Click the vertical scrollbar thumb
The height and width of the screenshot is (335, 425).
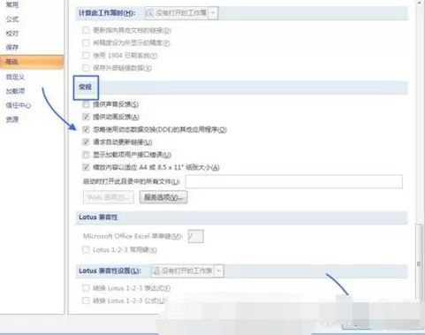(419, 263)
